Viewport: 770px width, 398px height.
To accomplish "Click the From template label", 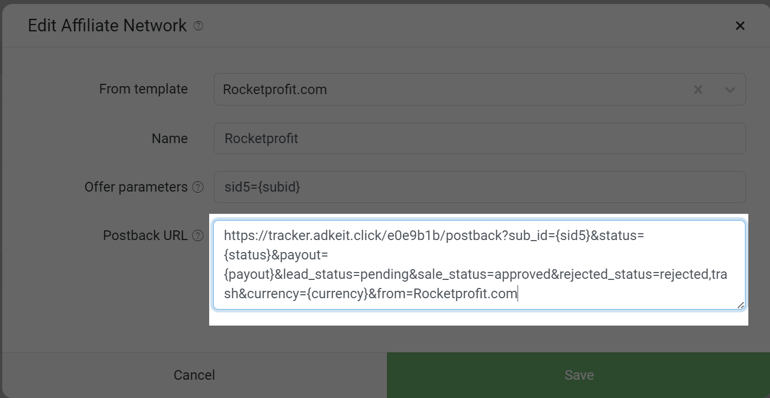I will click(143, 89).
